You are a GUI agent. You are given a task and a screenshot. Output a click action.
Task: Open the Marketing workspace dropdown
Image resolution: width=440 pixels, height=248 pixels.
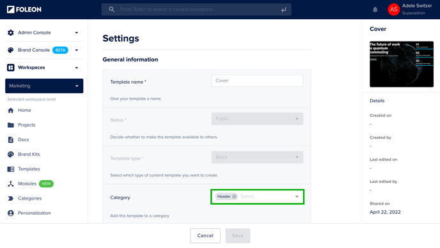pyautogui.click(x=44, y=86)
